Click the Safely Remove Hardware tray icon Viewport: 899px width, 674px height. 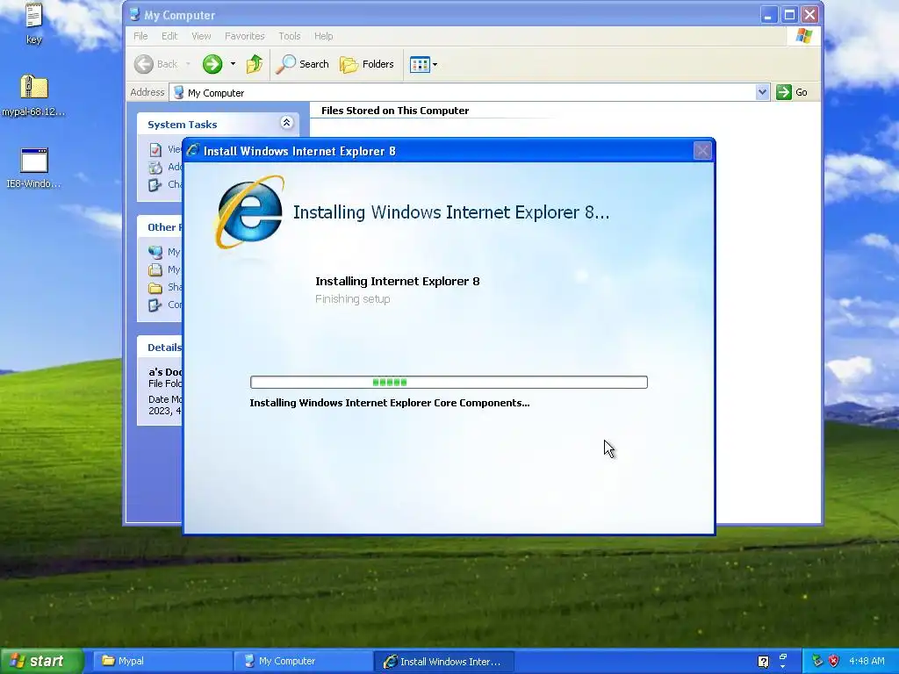click(817, 662)
